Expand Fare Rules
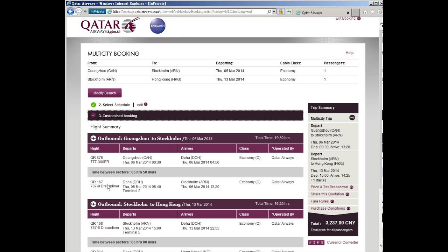Viewport: 448px width, 252px height. point(322,201)
